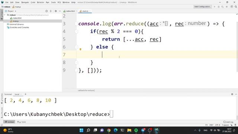Hide the terminal panel with minus icon
Viewport: 238px width, 134px height.
coord(236,94)
